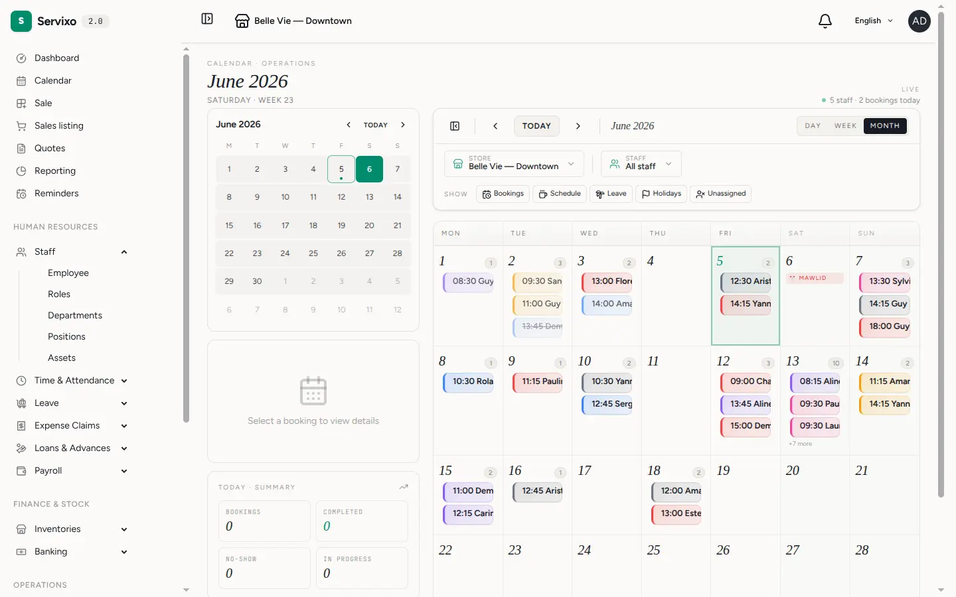Open the AD user avatar menu

(919, 21)
